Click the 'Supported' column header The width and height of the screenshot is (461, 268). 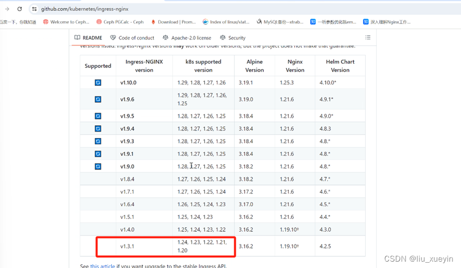pyautogui.click(x=98, y=66)
